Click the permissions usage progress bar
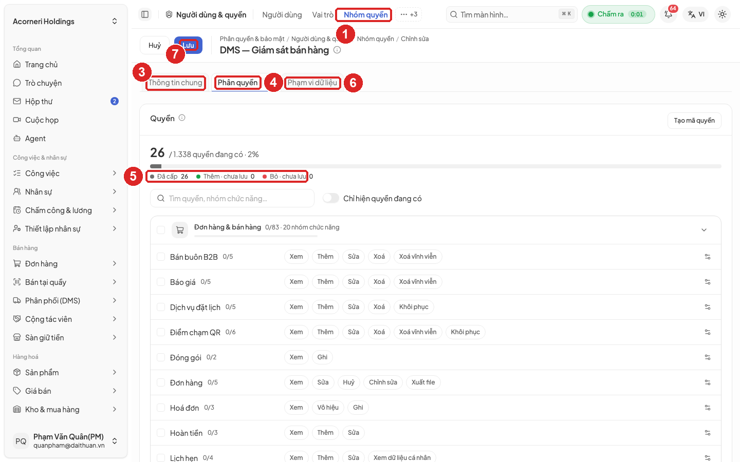740x462 pixels. (x=436, y=166)
